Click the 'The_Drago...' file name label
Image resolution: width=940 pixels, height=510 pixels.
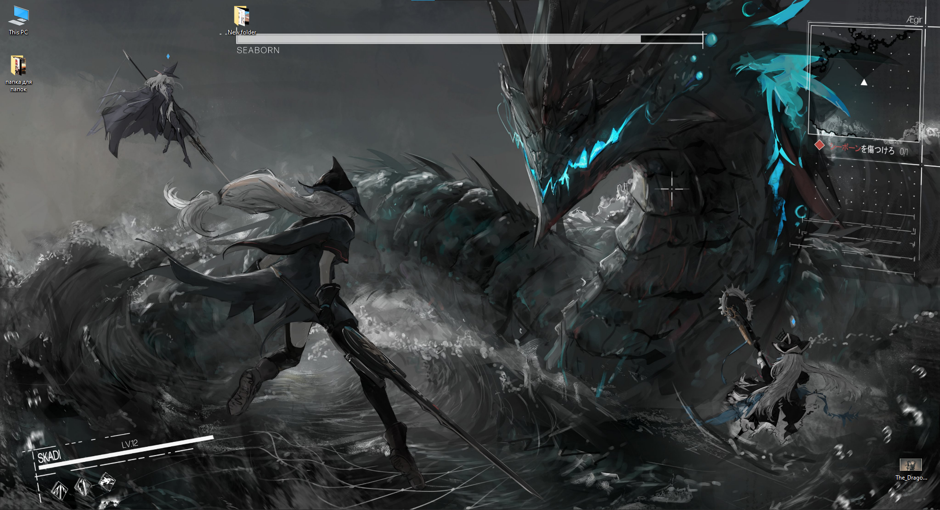coord(911,478)
